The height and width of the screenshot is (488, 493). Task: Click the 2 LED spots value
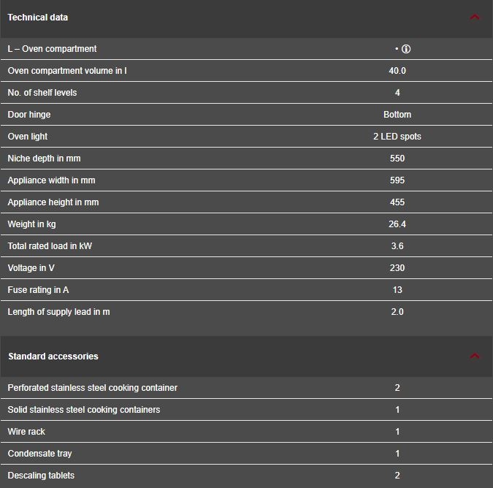397,137
